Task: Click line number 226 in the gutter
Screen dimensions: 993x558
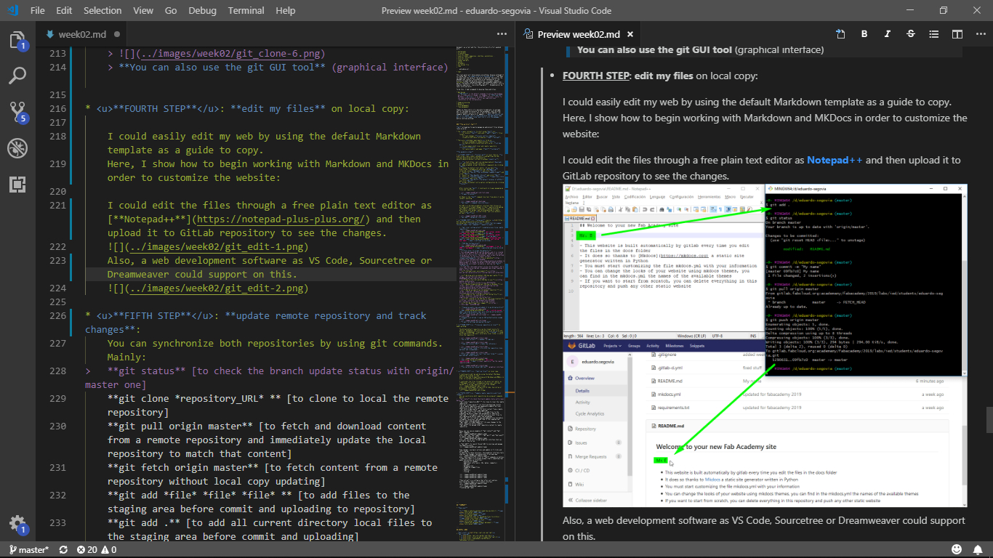Action: pos(57,315)
